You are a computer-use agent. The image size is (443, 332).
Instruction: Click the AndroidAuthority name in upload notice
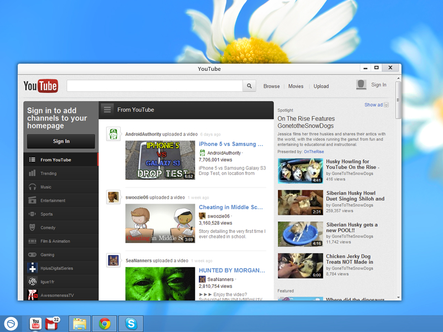pyautogui.click(x=143, y=134)
